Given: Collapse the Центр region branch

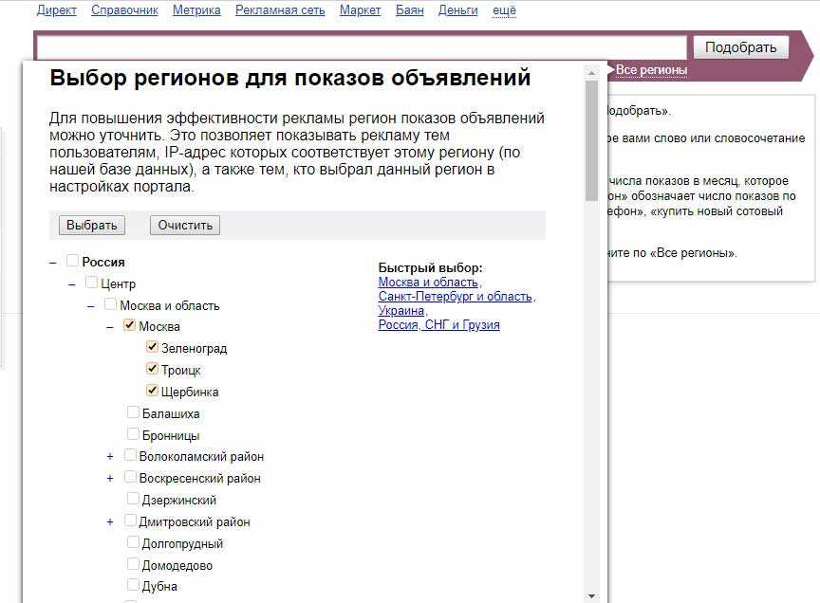Looking at the screenshot, I should 72,283.
